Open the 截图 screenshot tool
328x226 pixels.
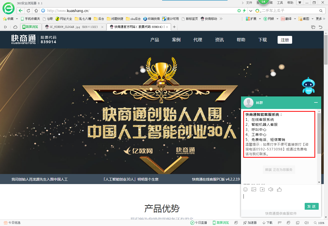[304, 19]
